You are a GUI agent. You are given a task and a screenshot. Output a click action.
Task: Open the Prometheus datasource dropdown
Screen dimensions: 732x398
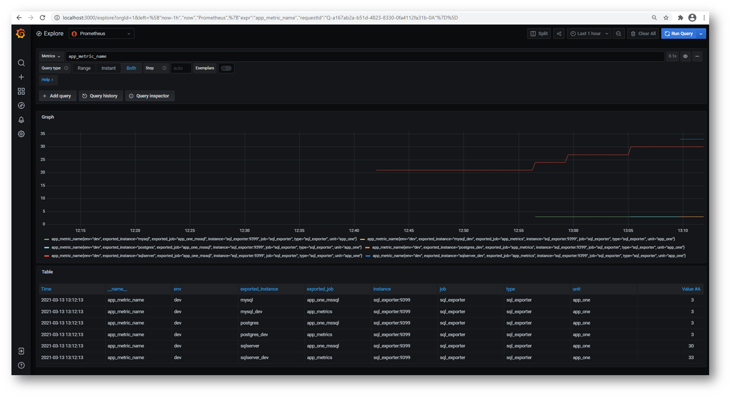tap(101, 34)
